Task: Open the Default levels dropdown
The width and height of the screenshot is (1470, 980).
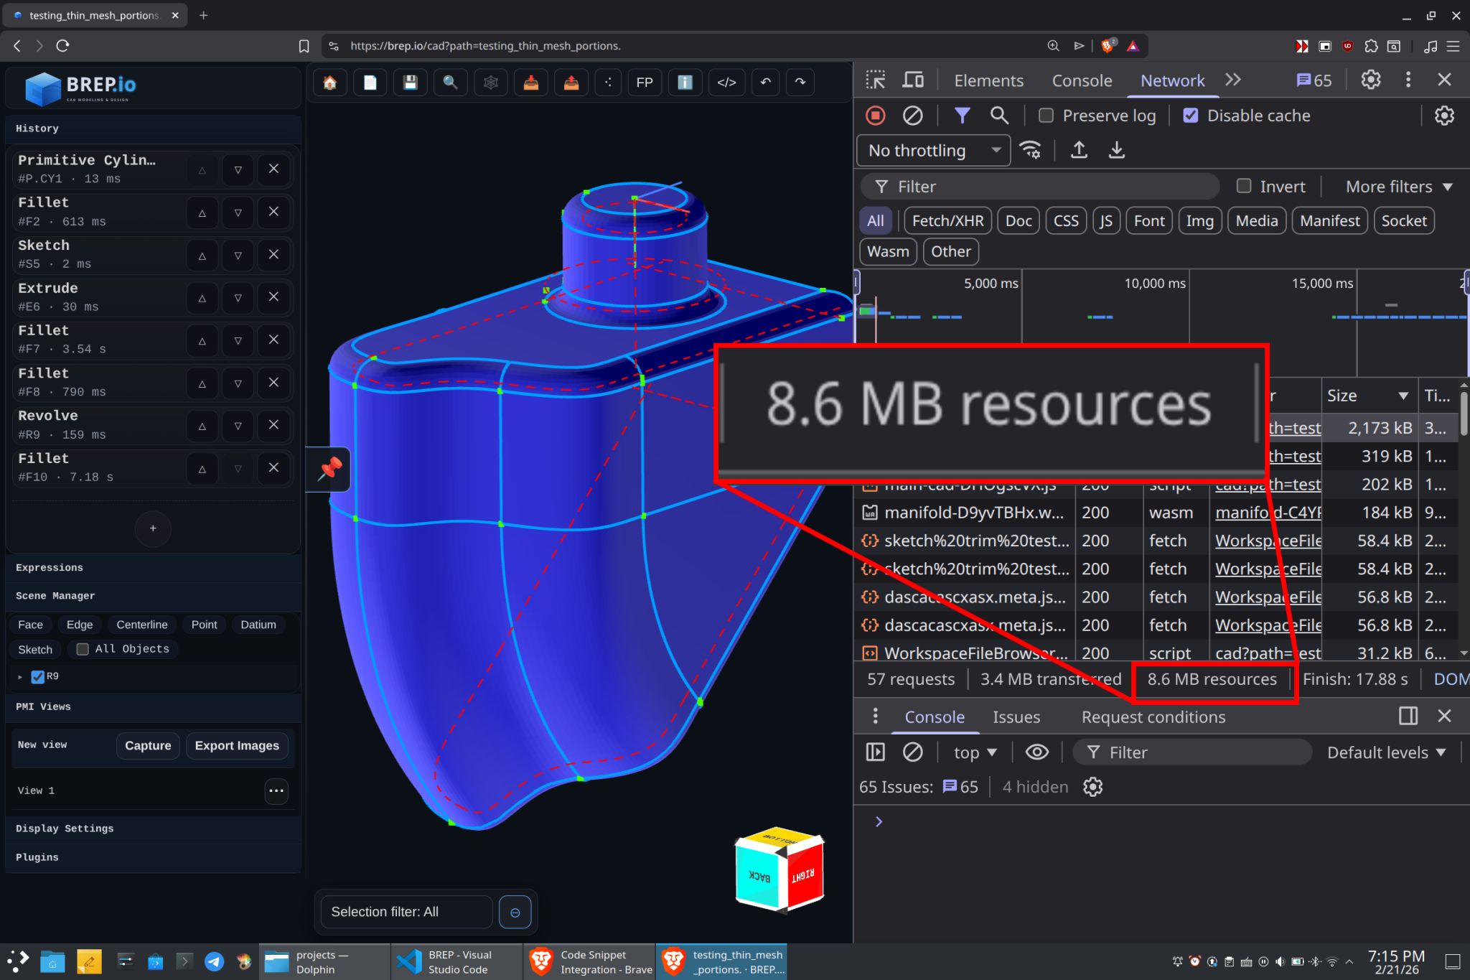Action: pos(1385,752)
